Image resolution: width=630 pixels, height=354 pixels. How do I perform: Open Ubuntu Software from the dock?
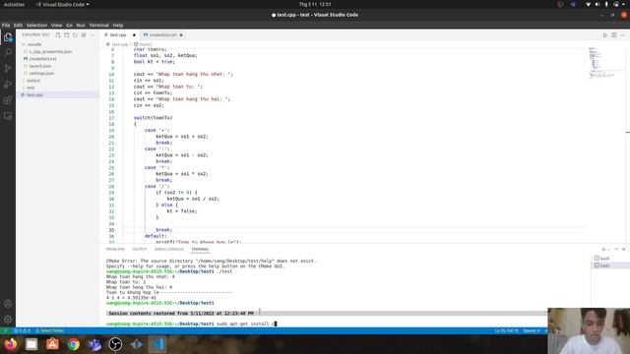(52, 344)
